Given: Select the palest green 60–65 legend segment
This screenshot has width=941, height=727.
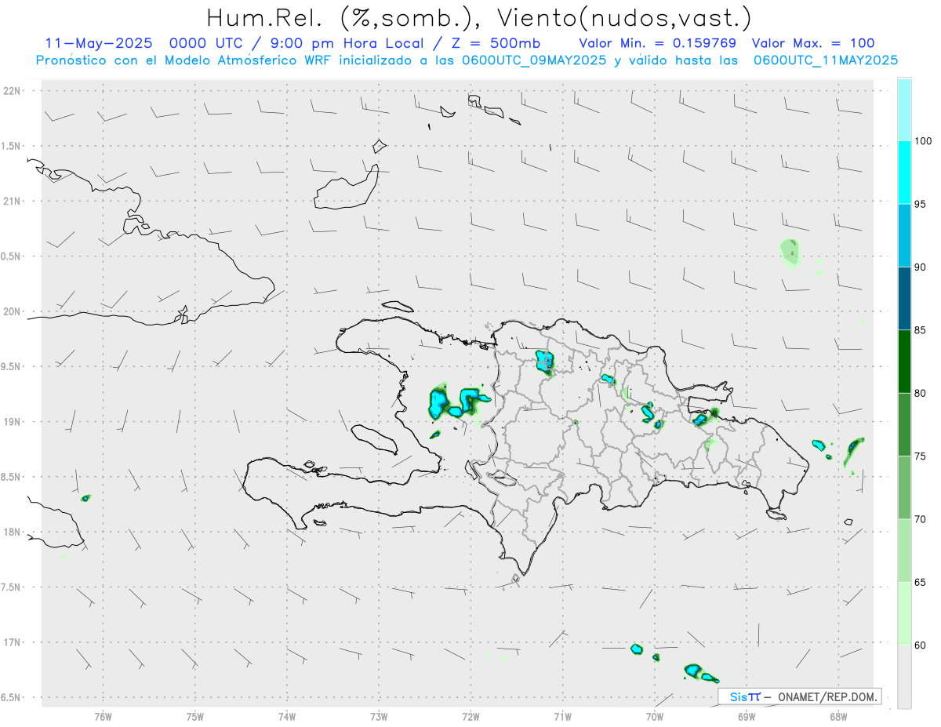Looking at the screenshot, I should click(x=904, y=612).
